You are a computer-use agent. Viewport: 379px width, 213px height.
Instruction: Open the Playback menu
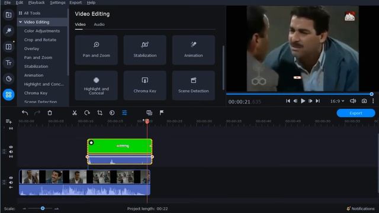[37, 2]
